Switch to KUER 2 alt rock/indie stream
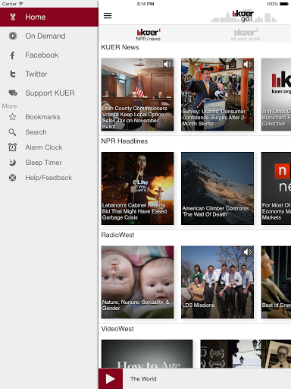 click(x=246, y=35)
